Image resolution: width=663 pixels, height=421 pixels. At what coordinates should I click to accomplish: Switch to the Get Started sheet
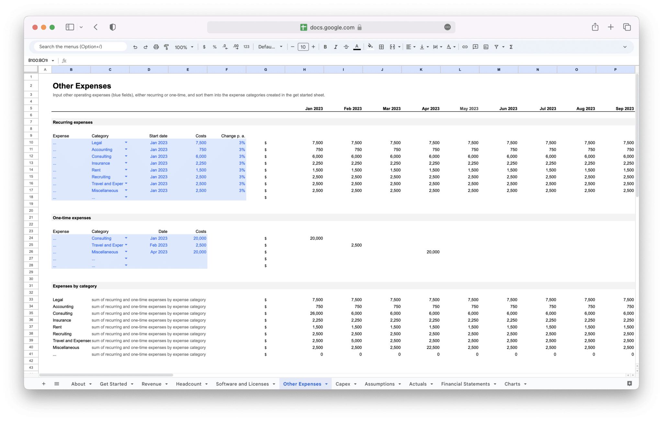click(113, 384)
